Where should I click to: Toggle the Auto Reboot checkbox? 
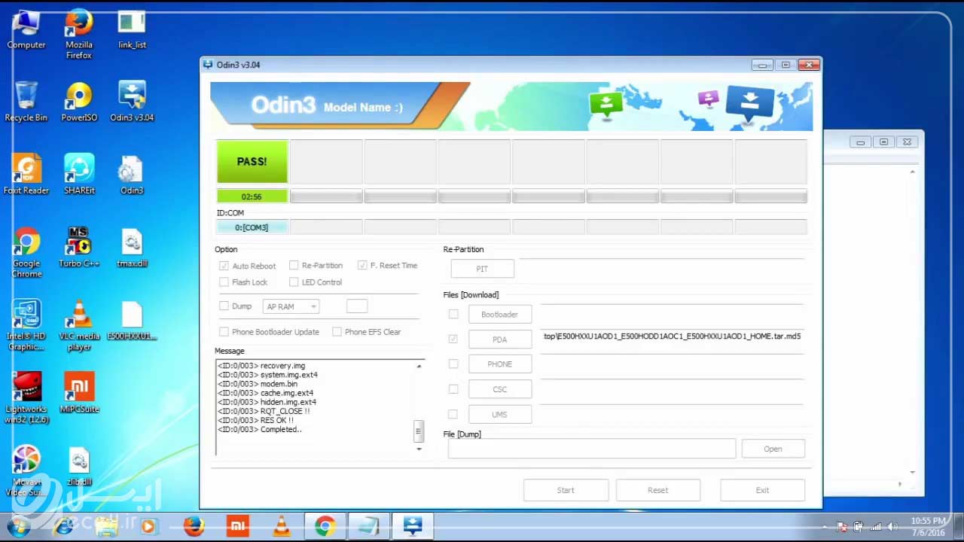(224, 266)
